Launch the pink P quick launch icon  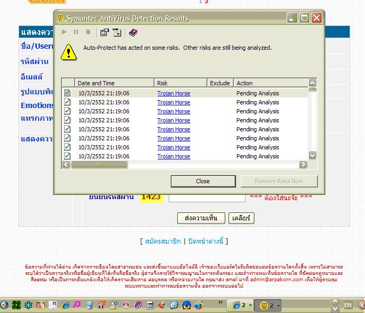[x=77, y=305]
